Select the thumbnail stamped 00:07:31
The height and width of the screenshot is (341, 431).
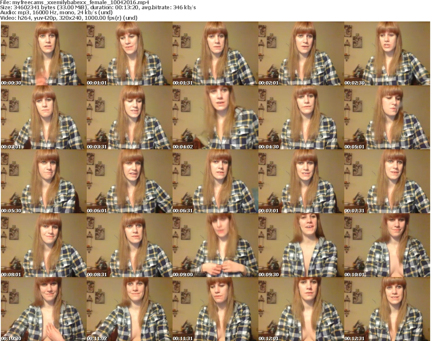coord(387,182)
